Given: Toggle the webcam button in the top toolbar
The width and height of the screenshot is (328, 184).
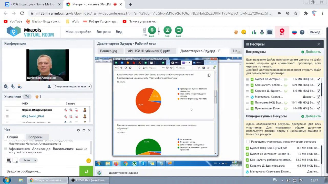Looking at the screenshot, I should pos(168,30).
